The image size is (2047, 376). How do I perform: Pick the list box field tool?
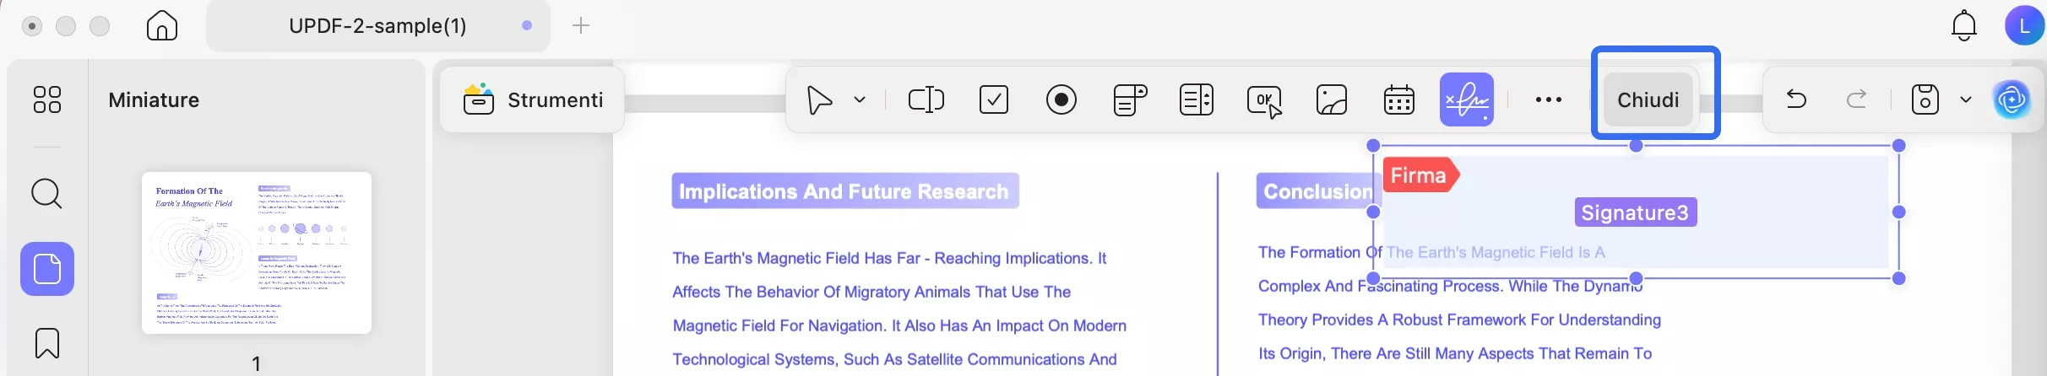tap(1196, 99)
